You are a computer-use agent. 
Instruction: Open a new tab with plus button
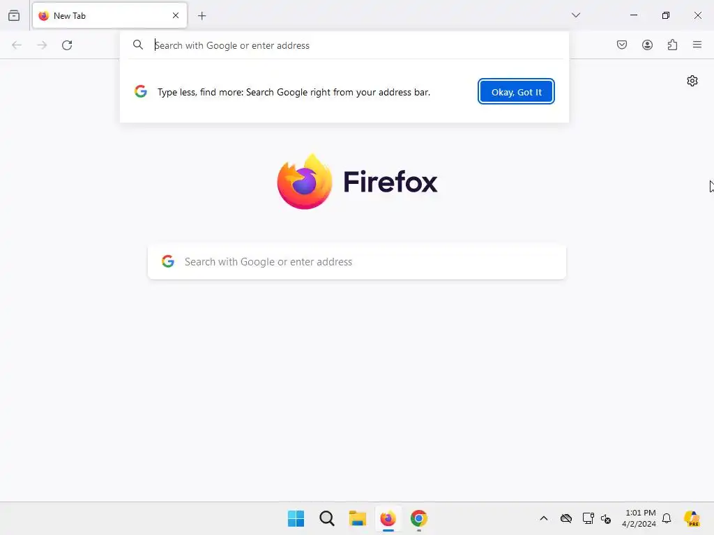[202, 16]
